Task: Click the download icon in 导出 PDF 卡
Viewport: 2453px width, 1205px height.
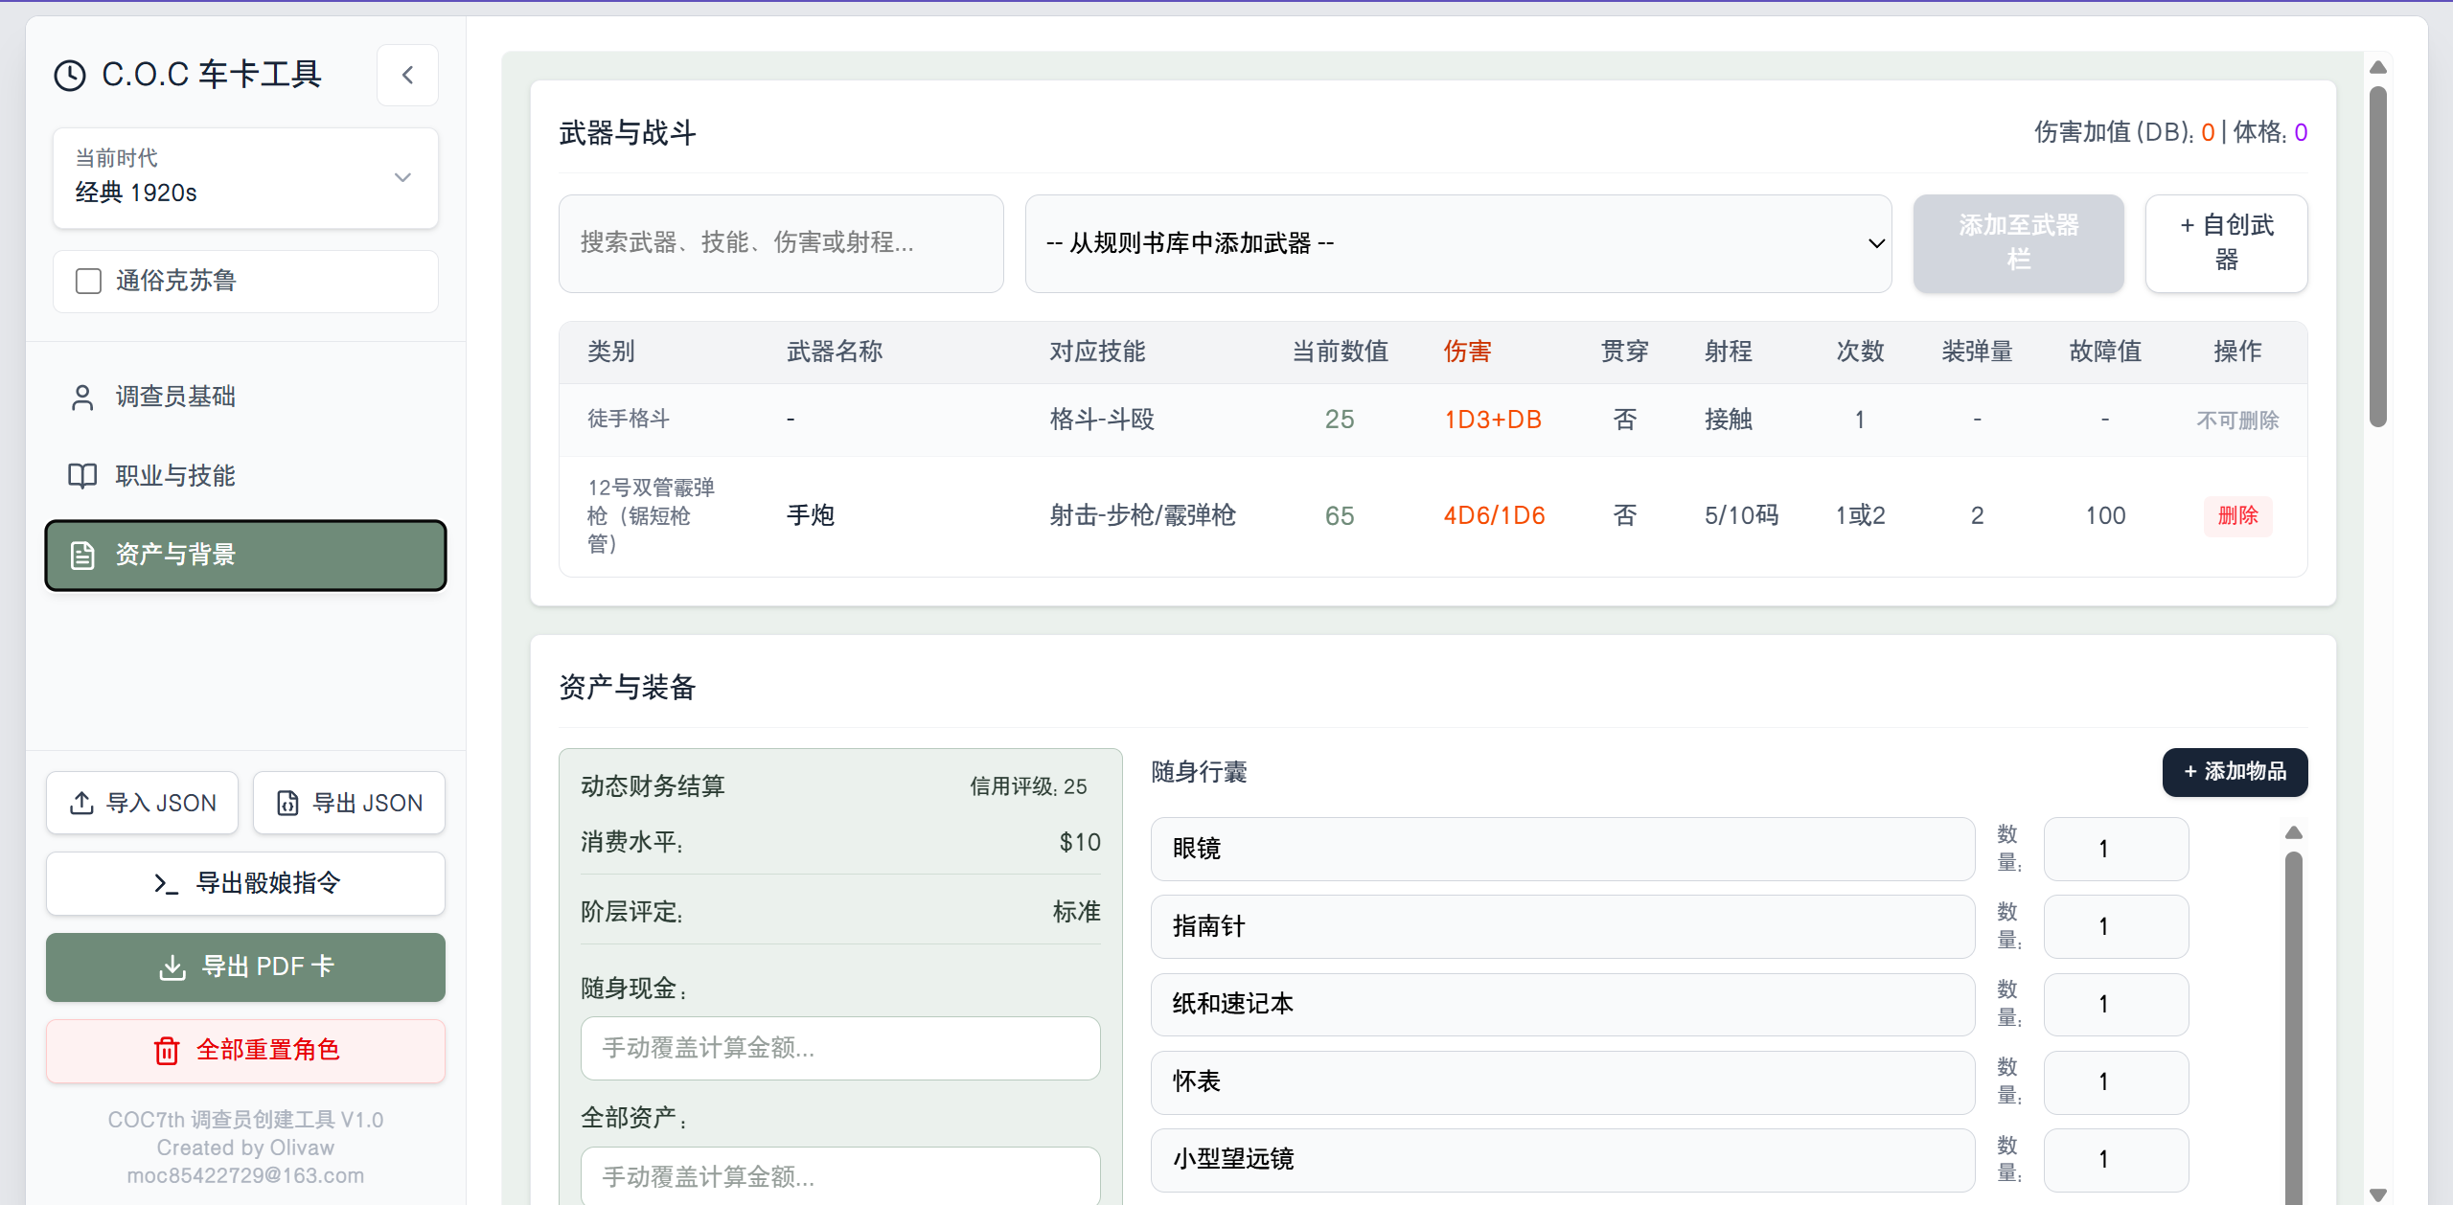Action: tap(172, 966)
